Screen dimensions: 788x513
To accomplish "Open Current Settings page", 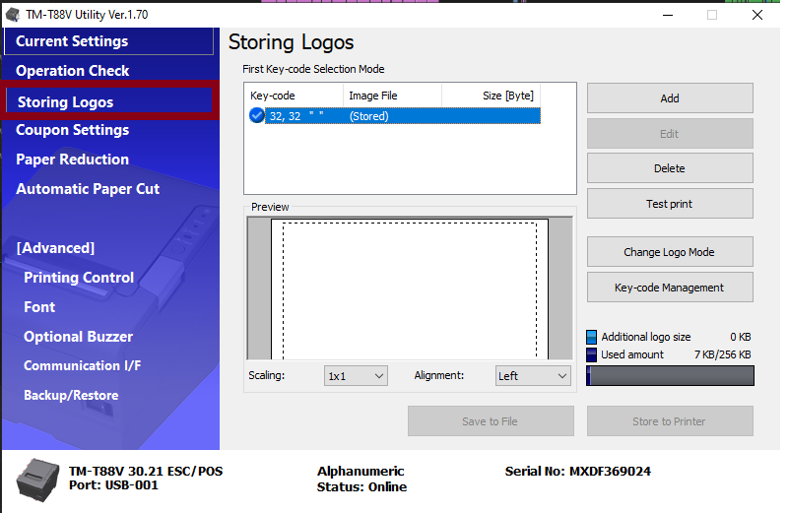I will pos(109,41).
